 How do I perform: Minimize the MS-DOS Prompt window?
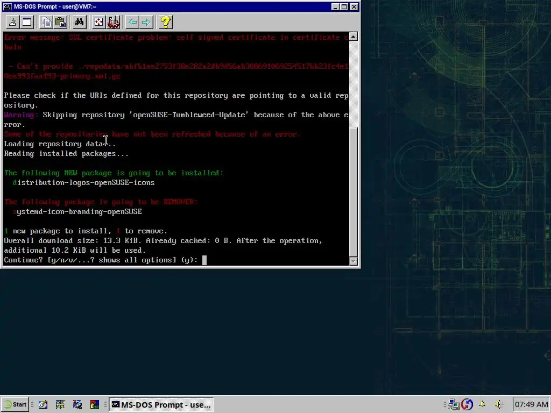(x=335, y=6)
